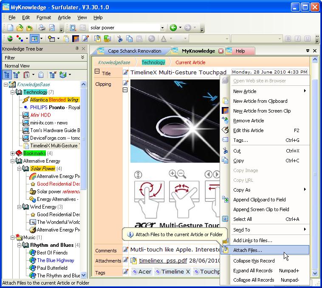
Task: Click the new article plus-table icon
Action: 51,39
